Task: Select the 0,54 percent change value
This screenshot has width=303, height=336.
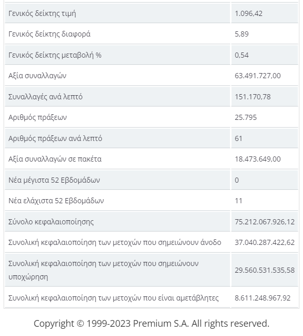Action: pyautogui.click(x=241, y=55)
